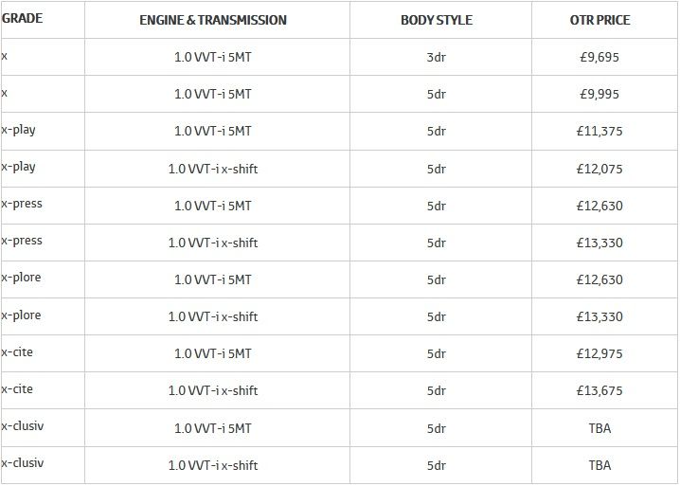Image resolution: width=680 pixels, height=486 pixels.
Task: Click the 5MT engine cell for x-cite
Action: [x=213, y=353]
